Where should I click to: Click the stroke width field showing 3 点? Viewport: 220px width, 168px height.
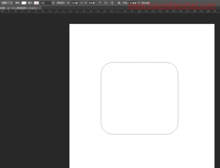[46, 3]
